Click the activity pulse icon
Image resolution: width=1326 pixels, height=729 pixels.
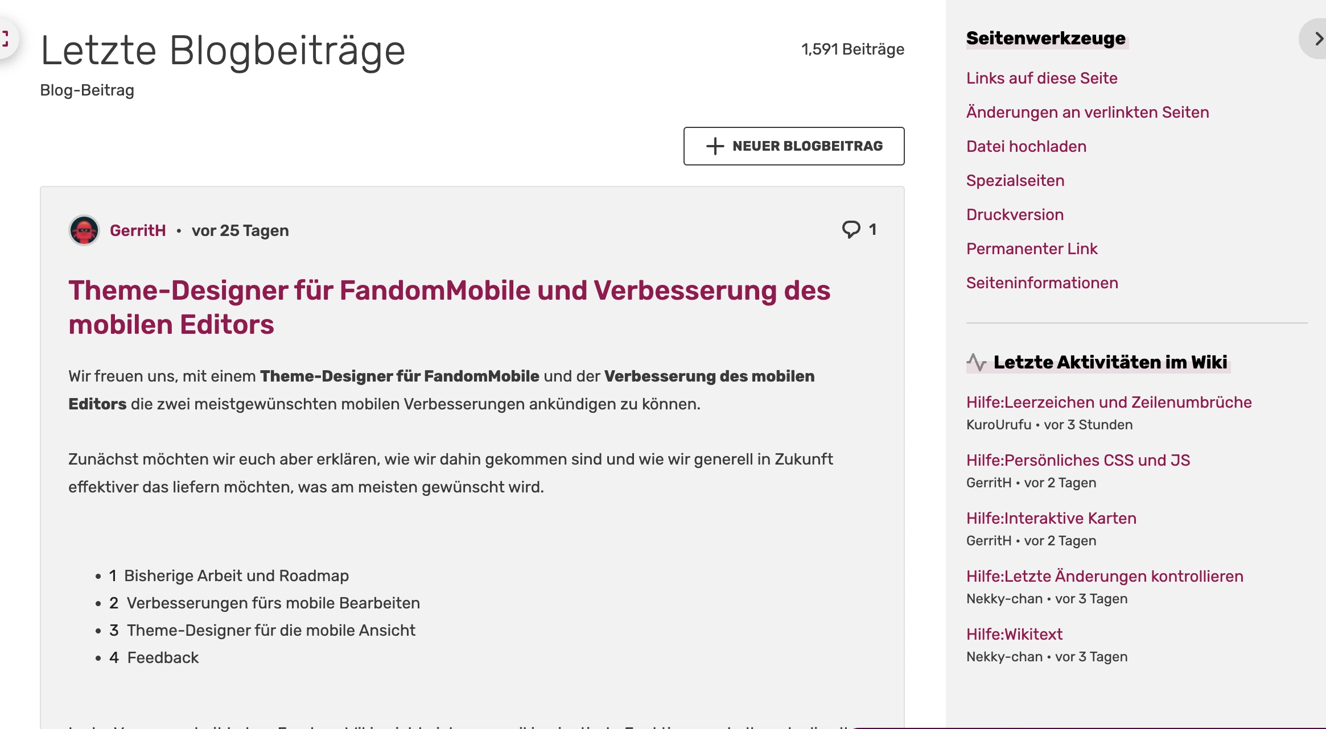[977, 362]
